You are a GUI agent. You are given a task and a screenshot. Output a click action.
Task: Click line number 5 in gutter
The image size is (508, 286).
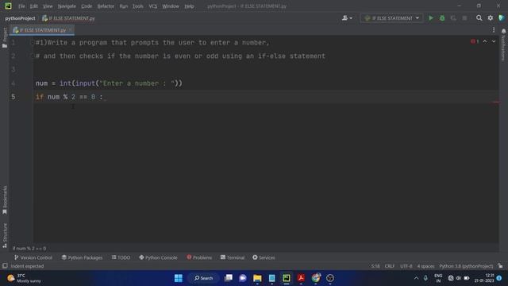13,97
